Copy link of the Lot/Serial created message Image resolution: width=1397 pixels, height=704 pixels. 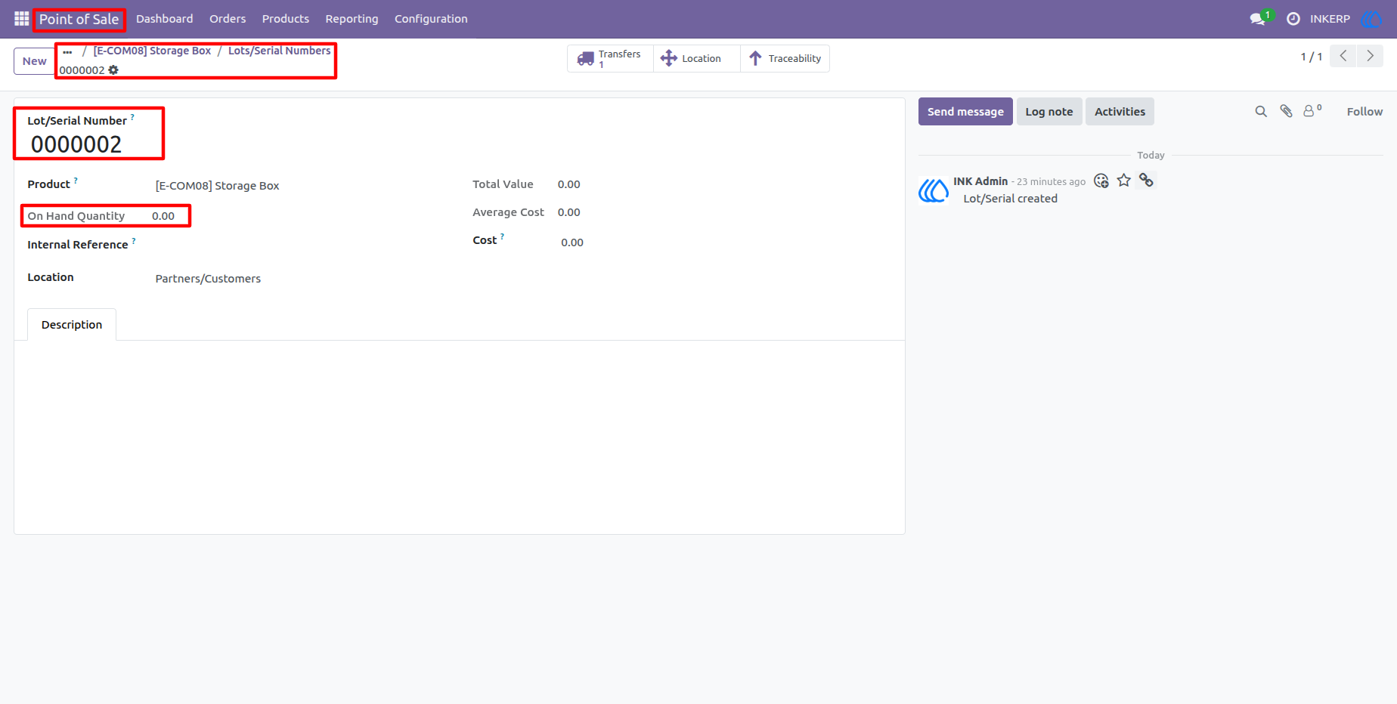(1147, 181)
